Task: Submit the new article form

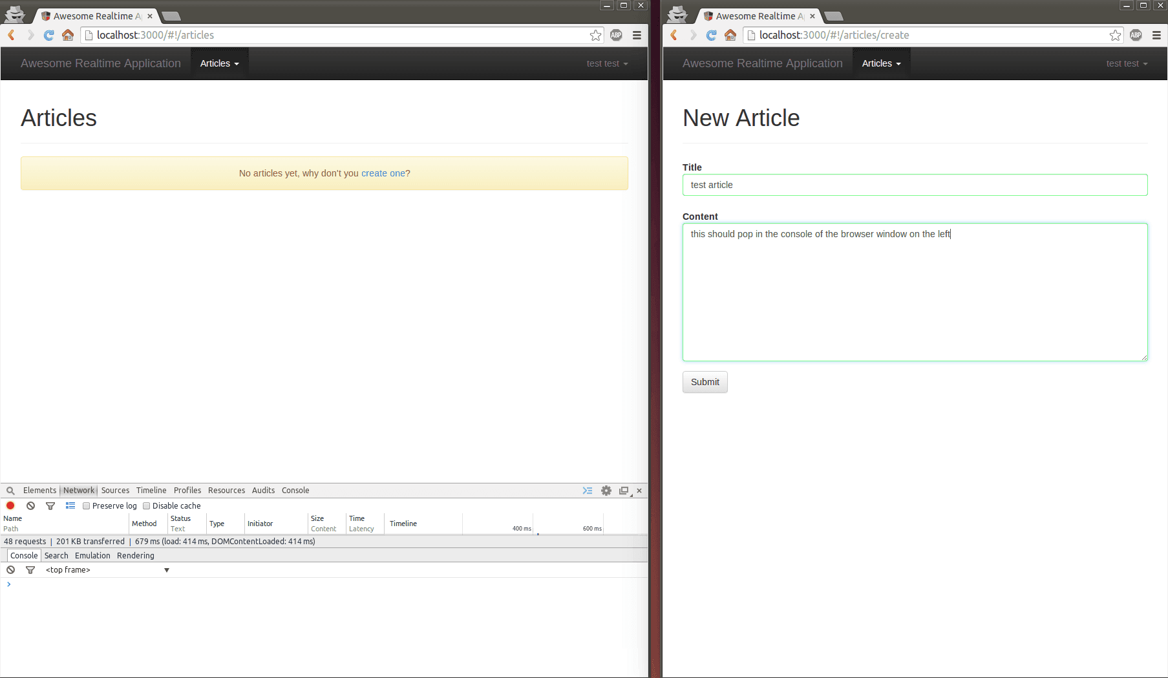Action: click(705, 382)
